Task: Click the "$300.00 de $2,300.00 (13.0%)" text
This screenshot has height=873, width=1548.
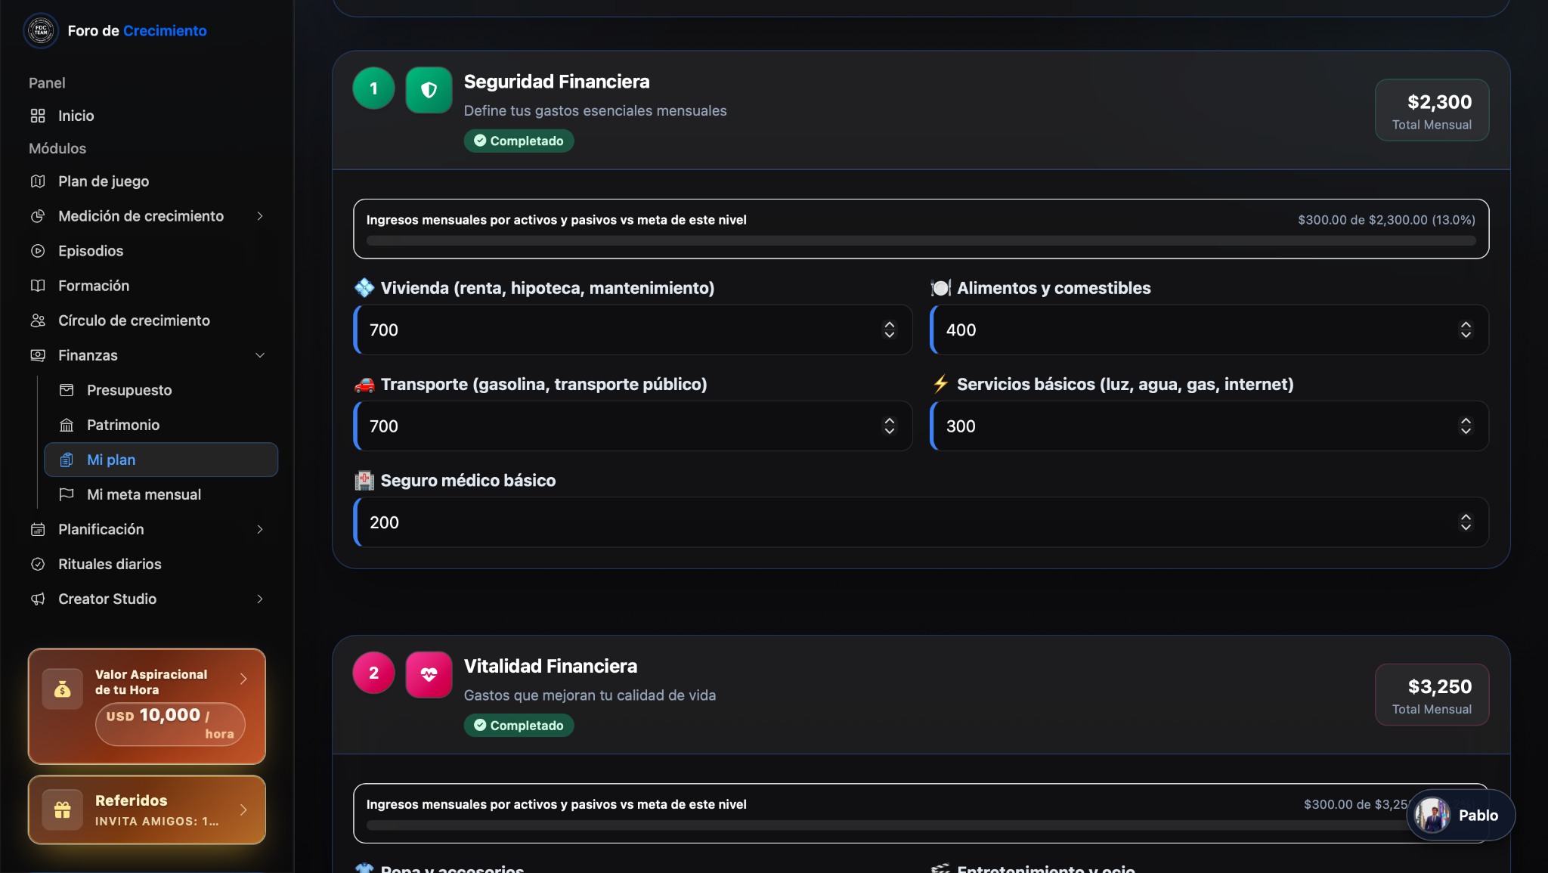Action: tap(1386, 220)
